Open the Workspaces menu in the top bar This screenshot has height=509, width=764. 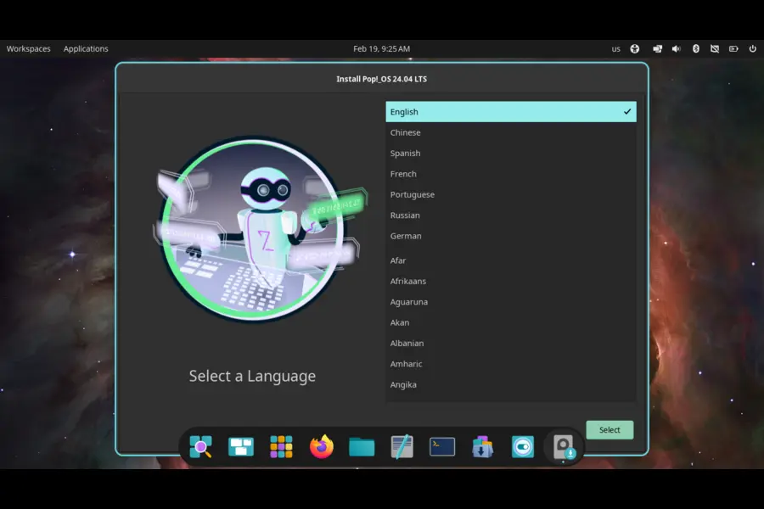[x=28, y=48]
